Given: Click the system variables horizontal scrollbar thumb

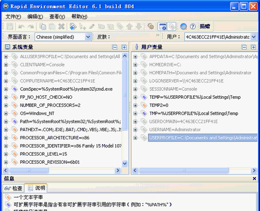Looking at the screenshot, I should pyautogui.click(x=29, y=170).
